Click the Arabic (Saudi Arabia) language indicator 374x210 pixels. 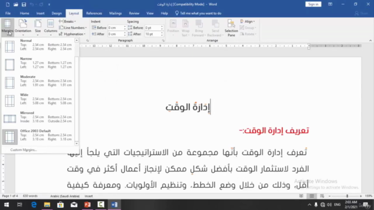pyautogui.click(x=65, y=196)
